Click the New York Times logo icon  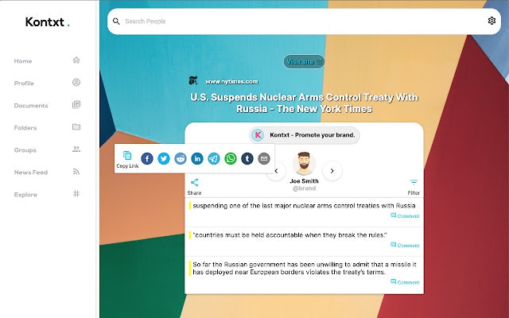click(193, 80)
